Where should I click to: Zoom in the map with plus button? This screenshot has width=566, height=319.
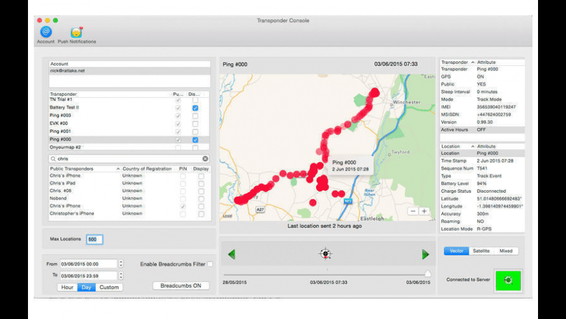pos(424,212)
